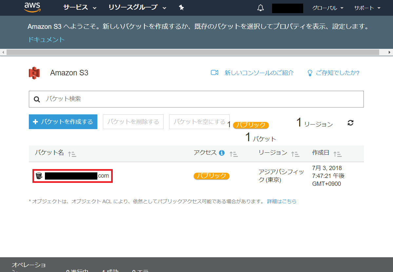Click the パブリック summary badge above table
Screen dimensions: 393x272
coord(251,125)
